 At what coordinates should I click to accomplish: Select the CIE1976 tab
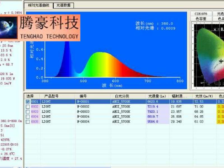[x=201, y=14]
